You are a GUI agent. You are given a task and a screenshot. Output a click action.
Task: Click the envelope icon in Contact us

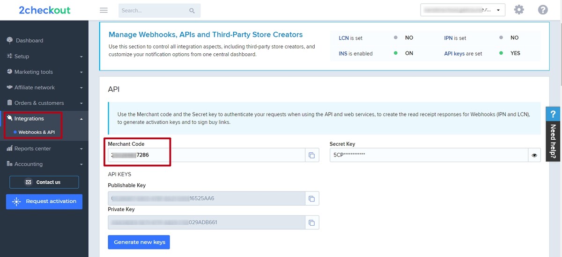click(29, 182)
